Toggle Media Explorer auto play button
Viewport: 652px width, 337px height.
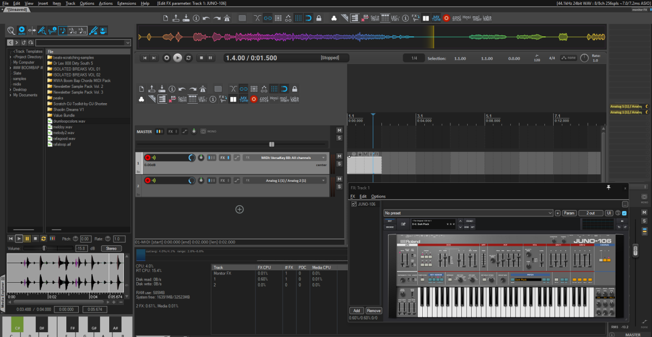pos(22,30)
